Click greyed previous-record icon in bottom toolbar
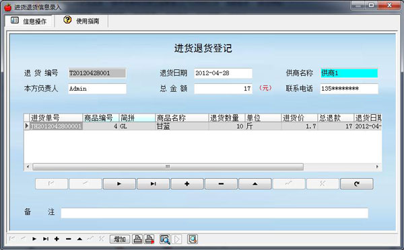 pos(23,239)
